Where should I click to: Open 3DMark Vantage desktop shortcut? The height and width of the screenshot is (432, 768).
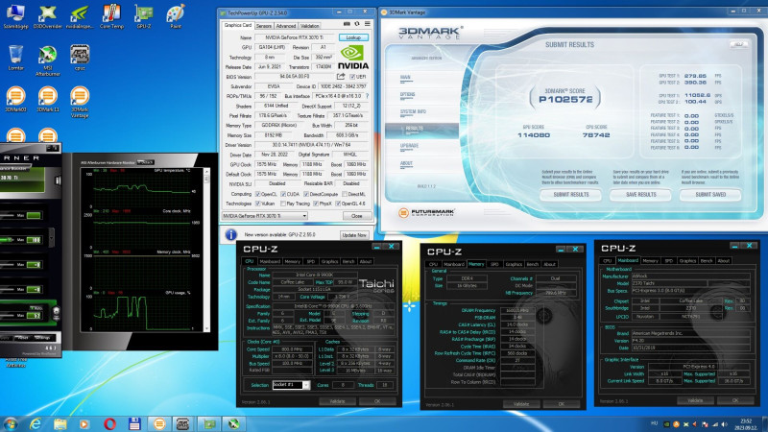click(x=80, y=102)
